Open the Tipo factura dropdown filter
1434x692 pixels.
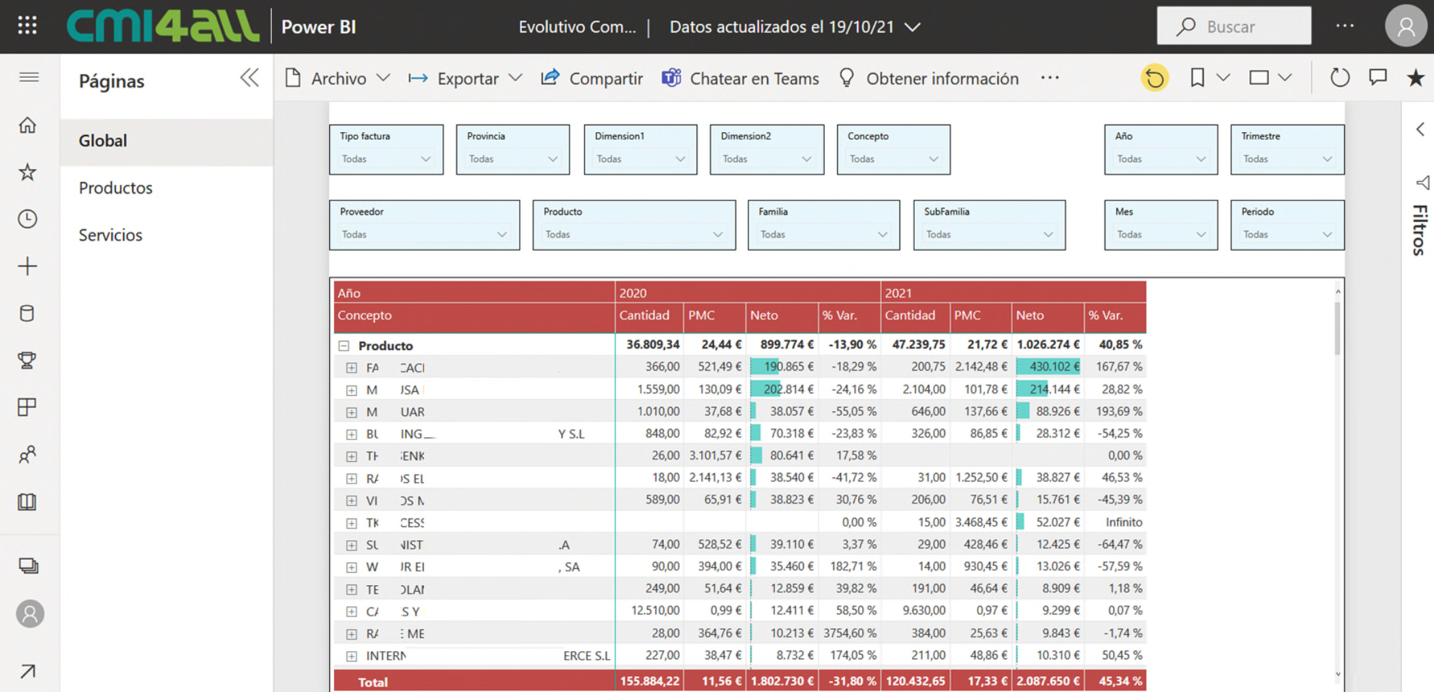pos(386,159)
